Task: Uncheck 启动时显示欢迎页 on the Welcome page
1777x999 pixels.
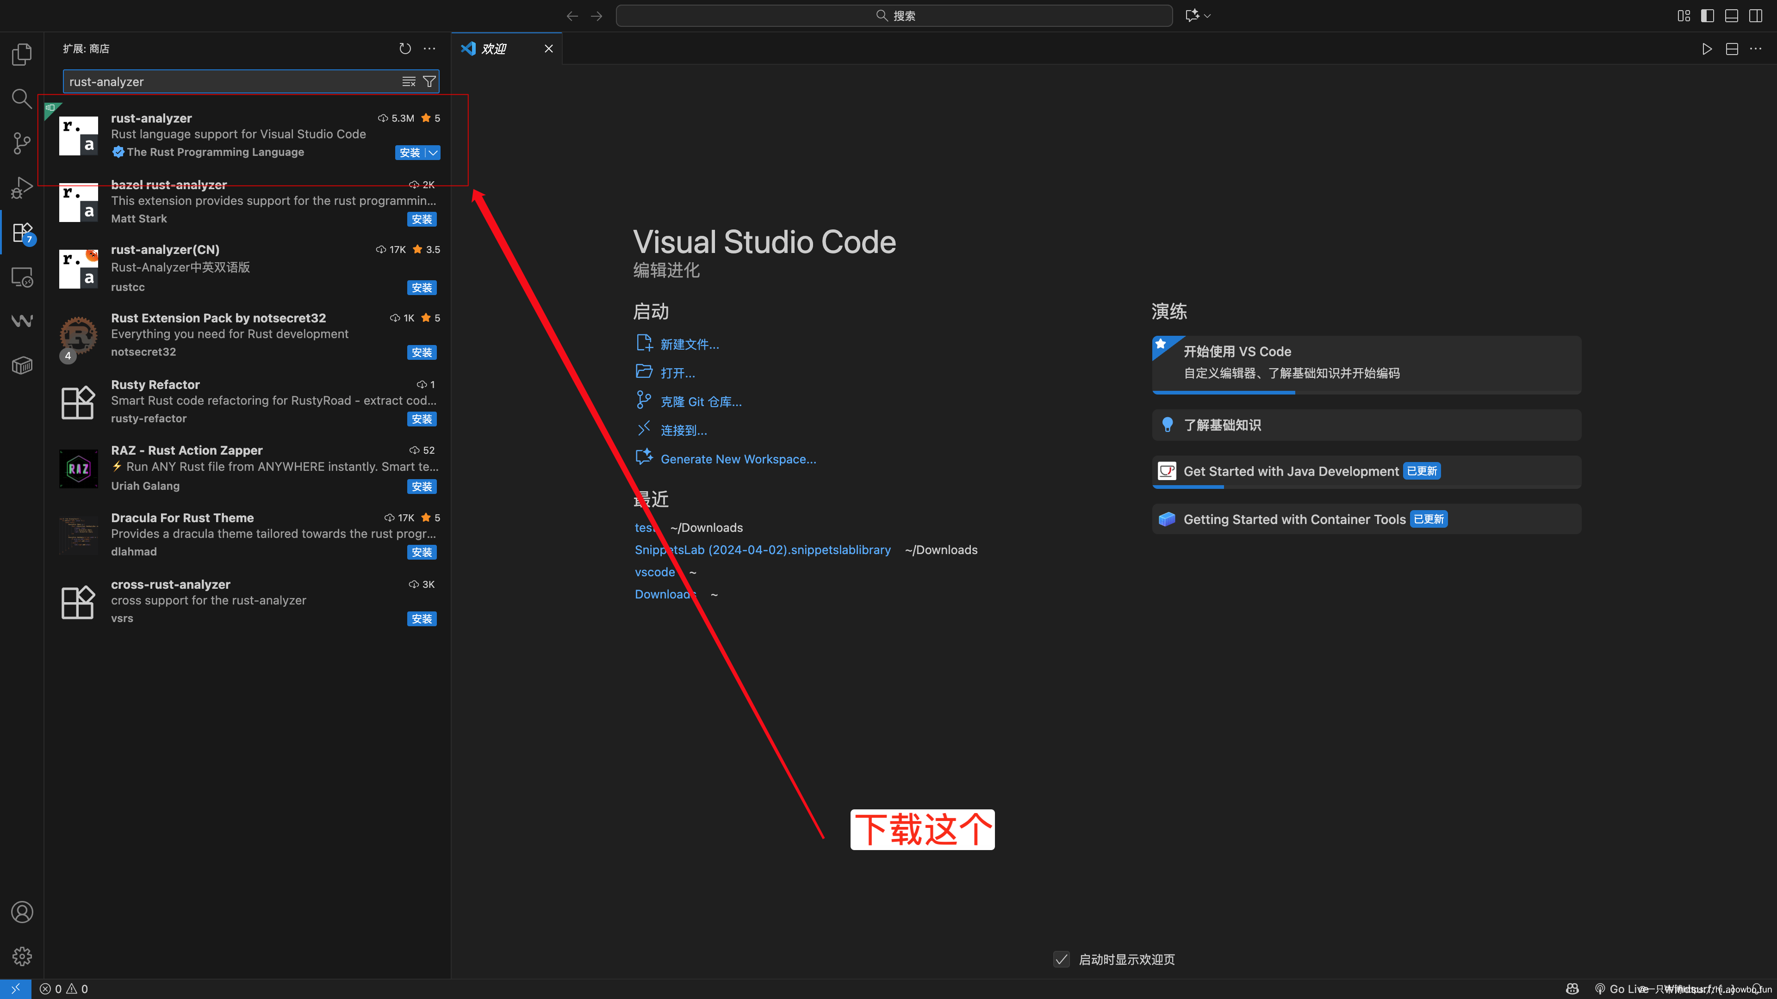Action: point(1062,958)
